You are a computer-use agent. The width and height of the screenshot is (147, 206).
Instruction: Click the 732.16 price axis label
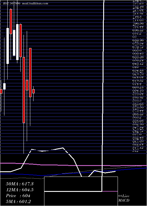[138, 6]
